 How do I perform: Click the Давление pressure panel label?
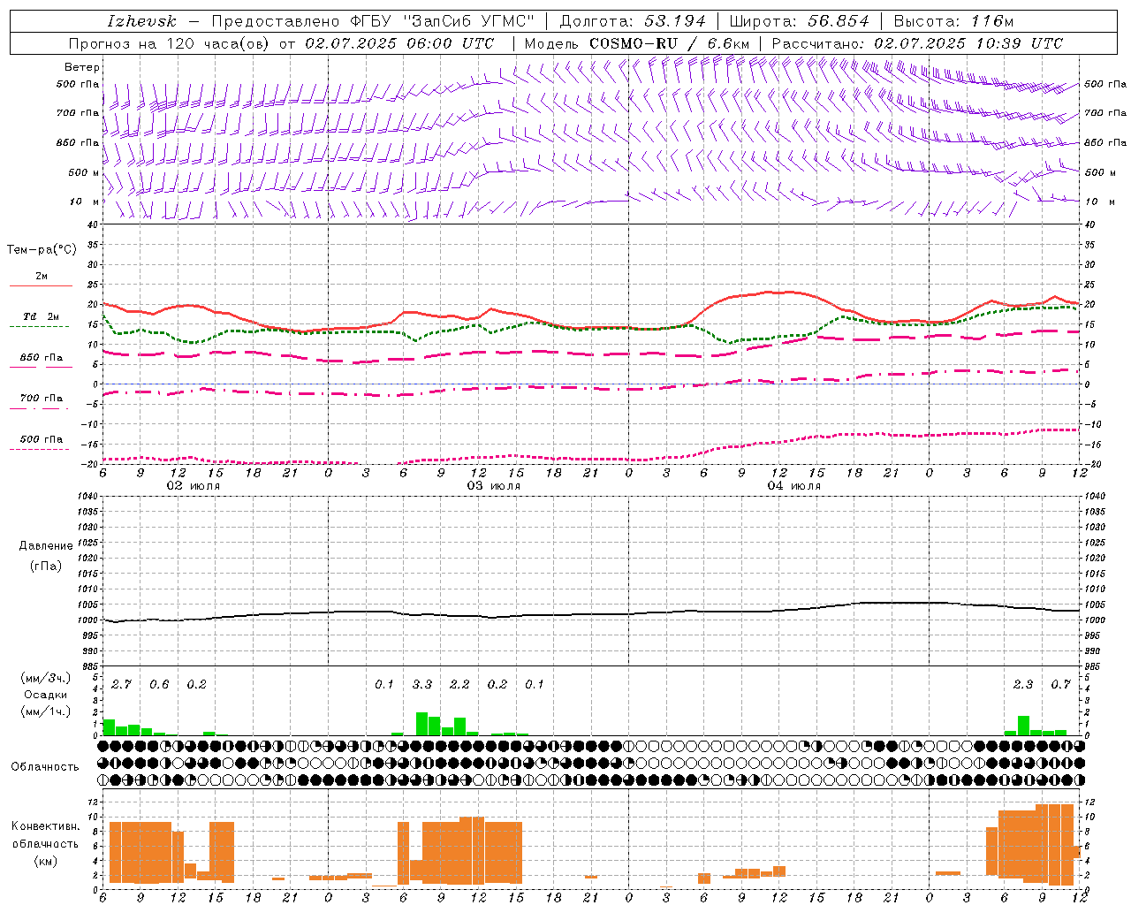pyautogui.click(x=46, y=546)
